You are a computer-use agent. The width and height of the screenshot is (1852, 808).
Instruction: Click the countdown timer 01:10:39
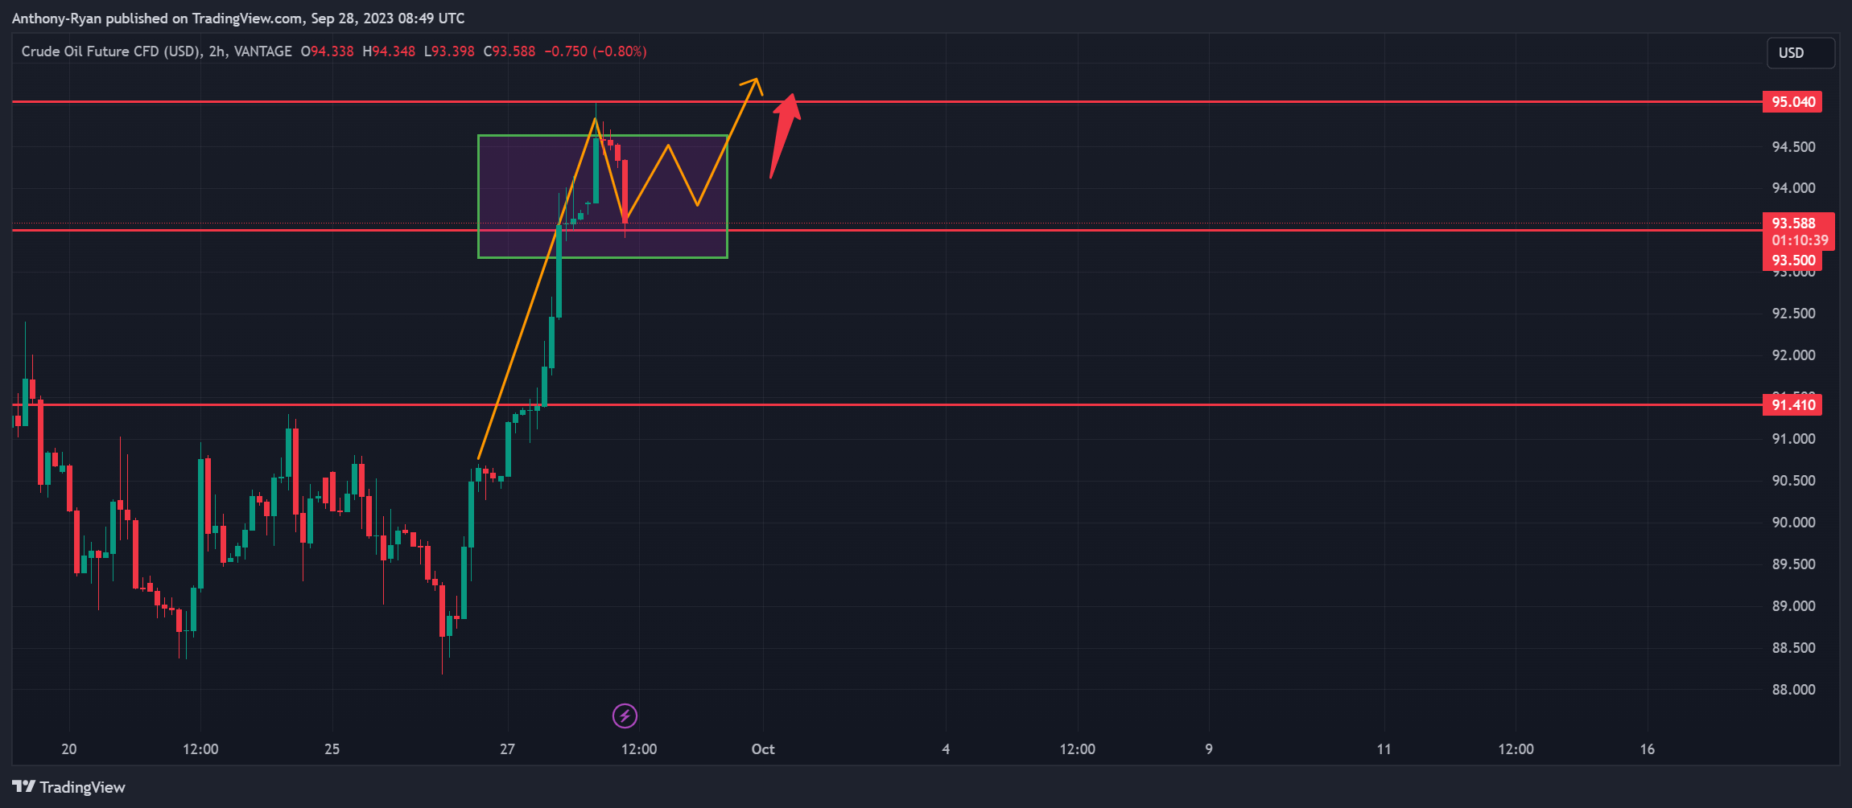[x=1800, y=240]
